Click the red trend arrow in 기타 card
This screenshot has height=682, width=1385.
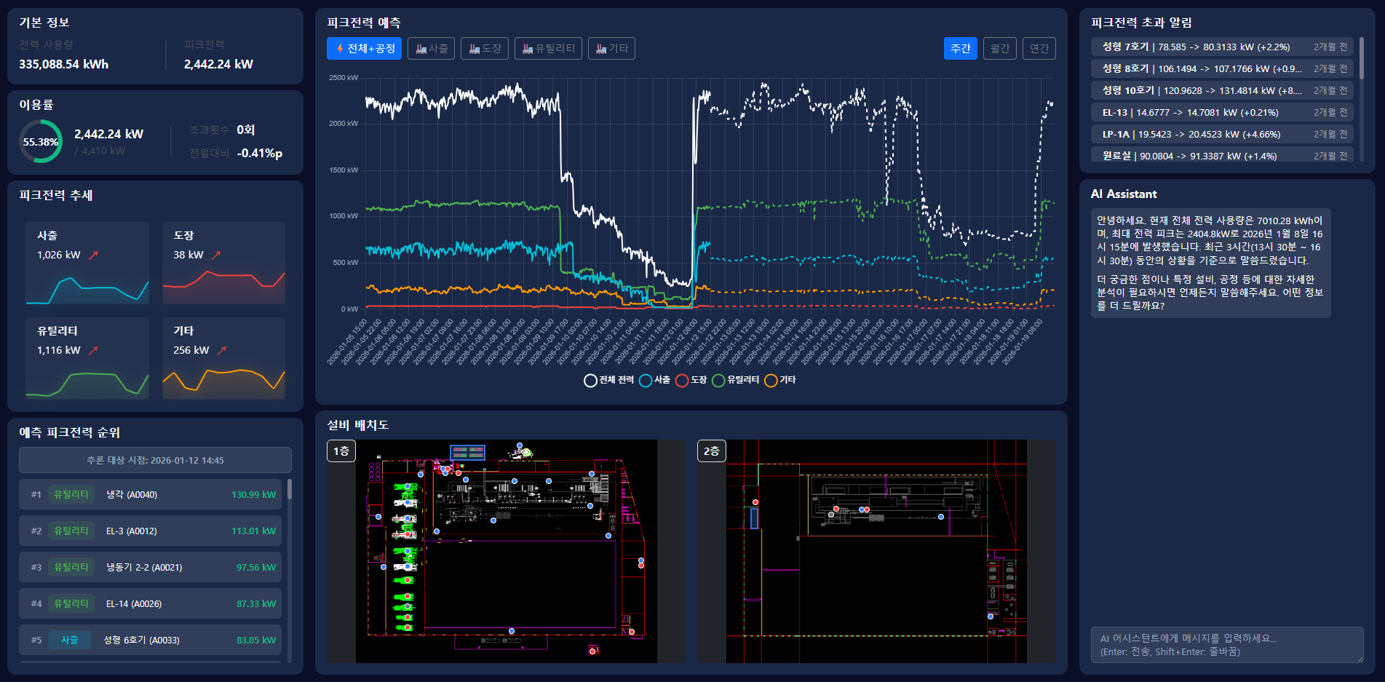pyautogui.click(x=222, y=351)
